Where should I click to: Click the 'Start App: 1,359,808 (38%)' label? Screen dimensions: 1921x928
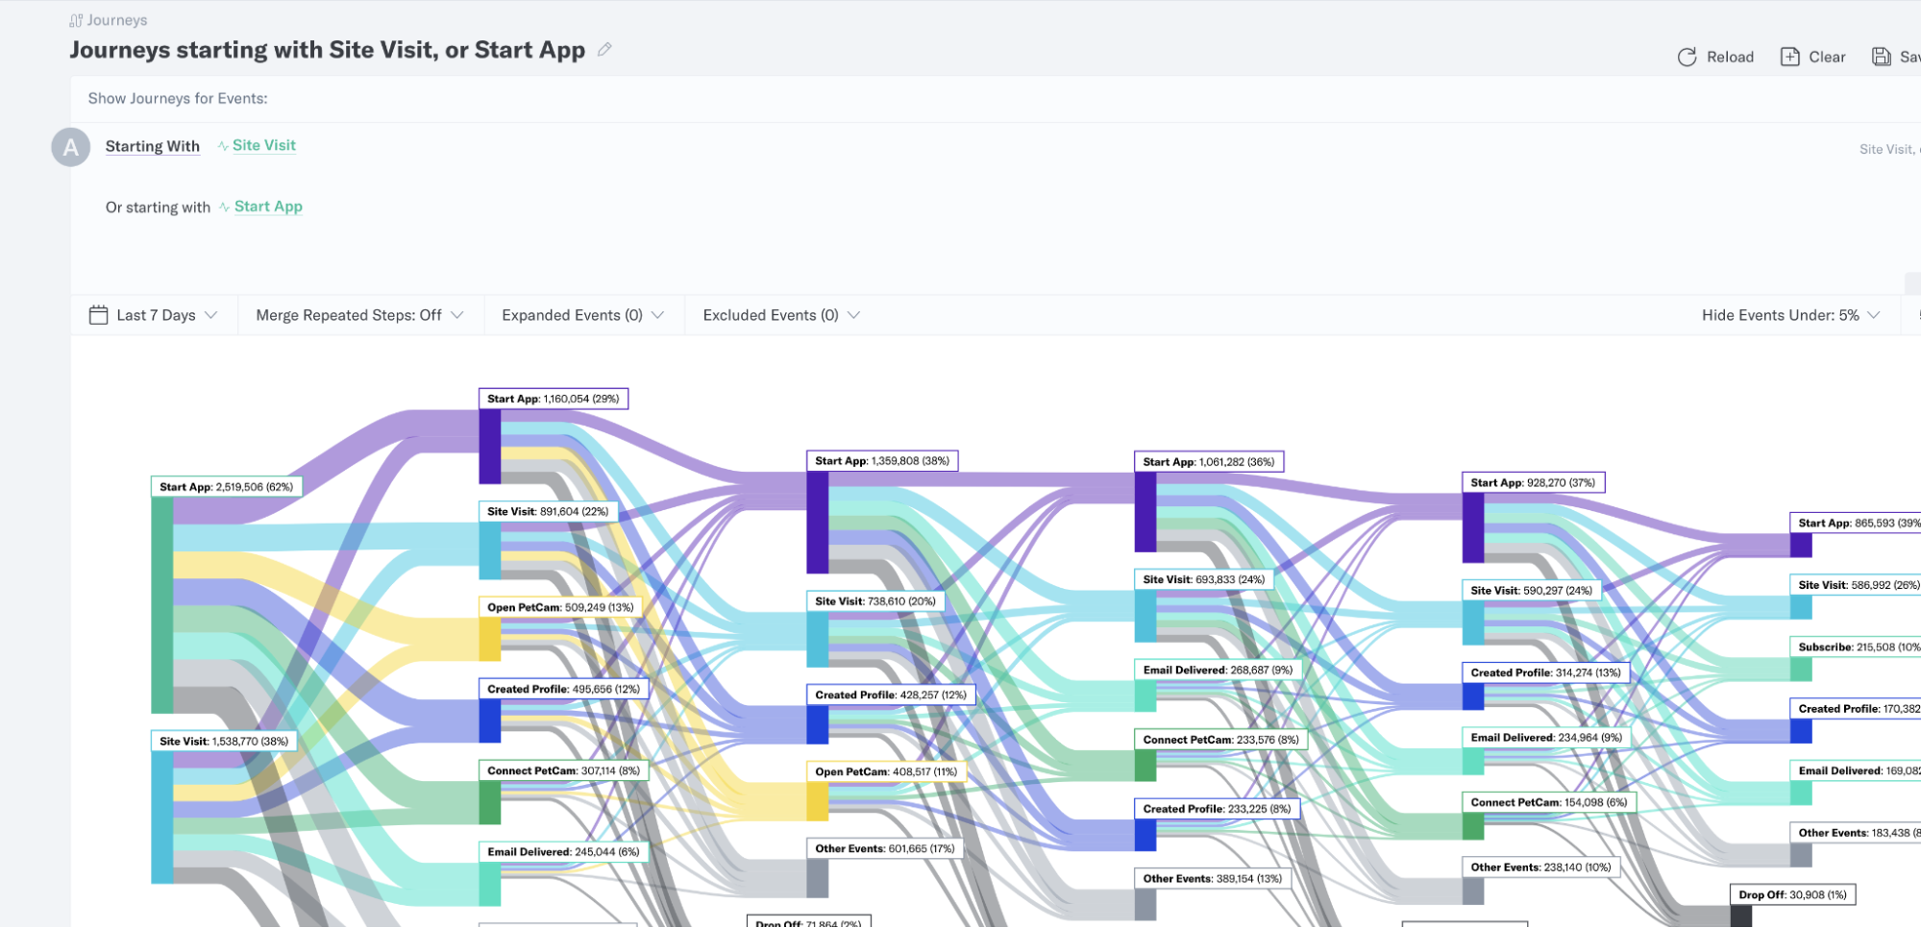click(882, 461)
